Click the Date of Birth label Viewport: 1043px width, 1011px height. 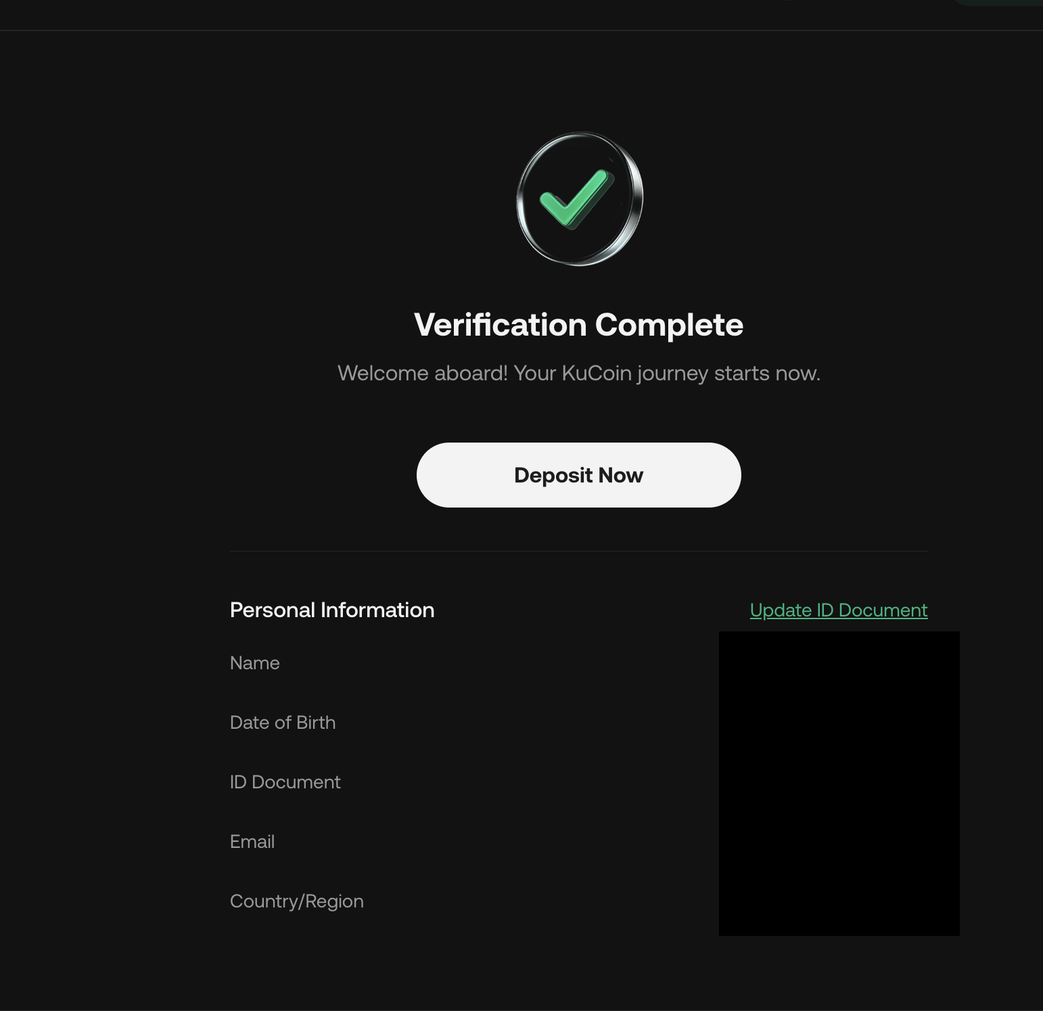click(x=283, y=723)
